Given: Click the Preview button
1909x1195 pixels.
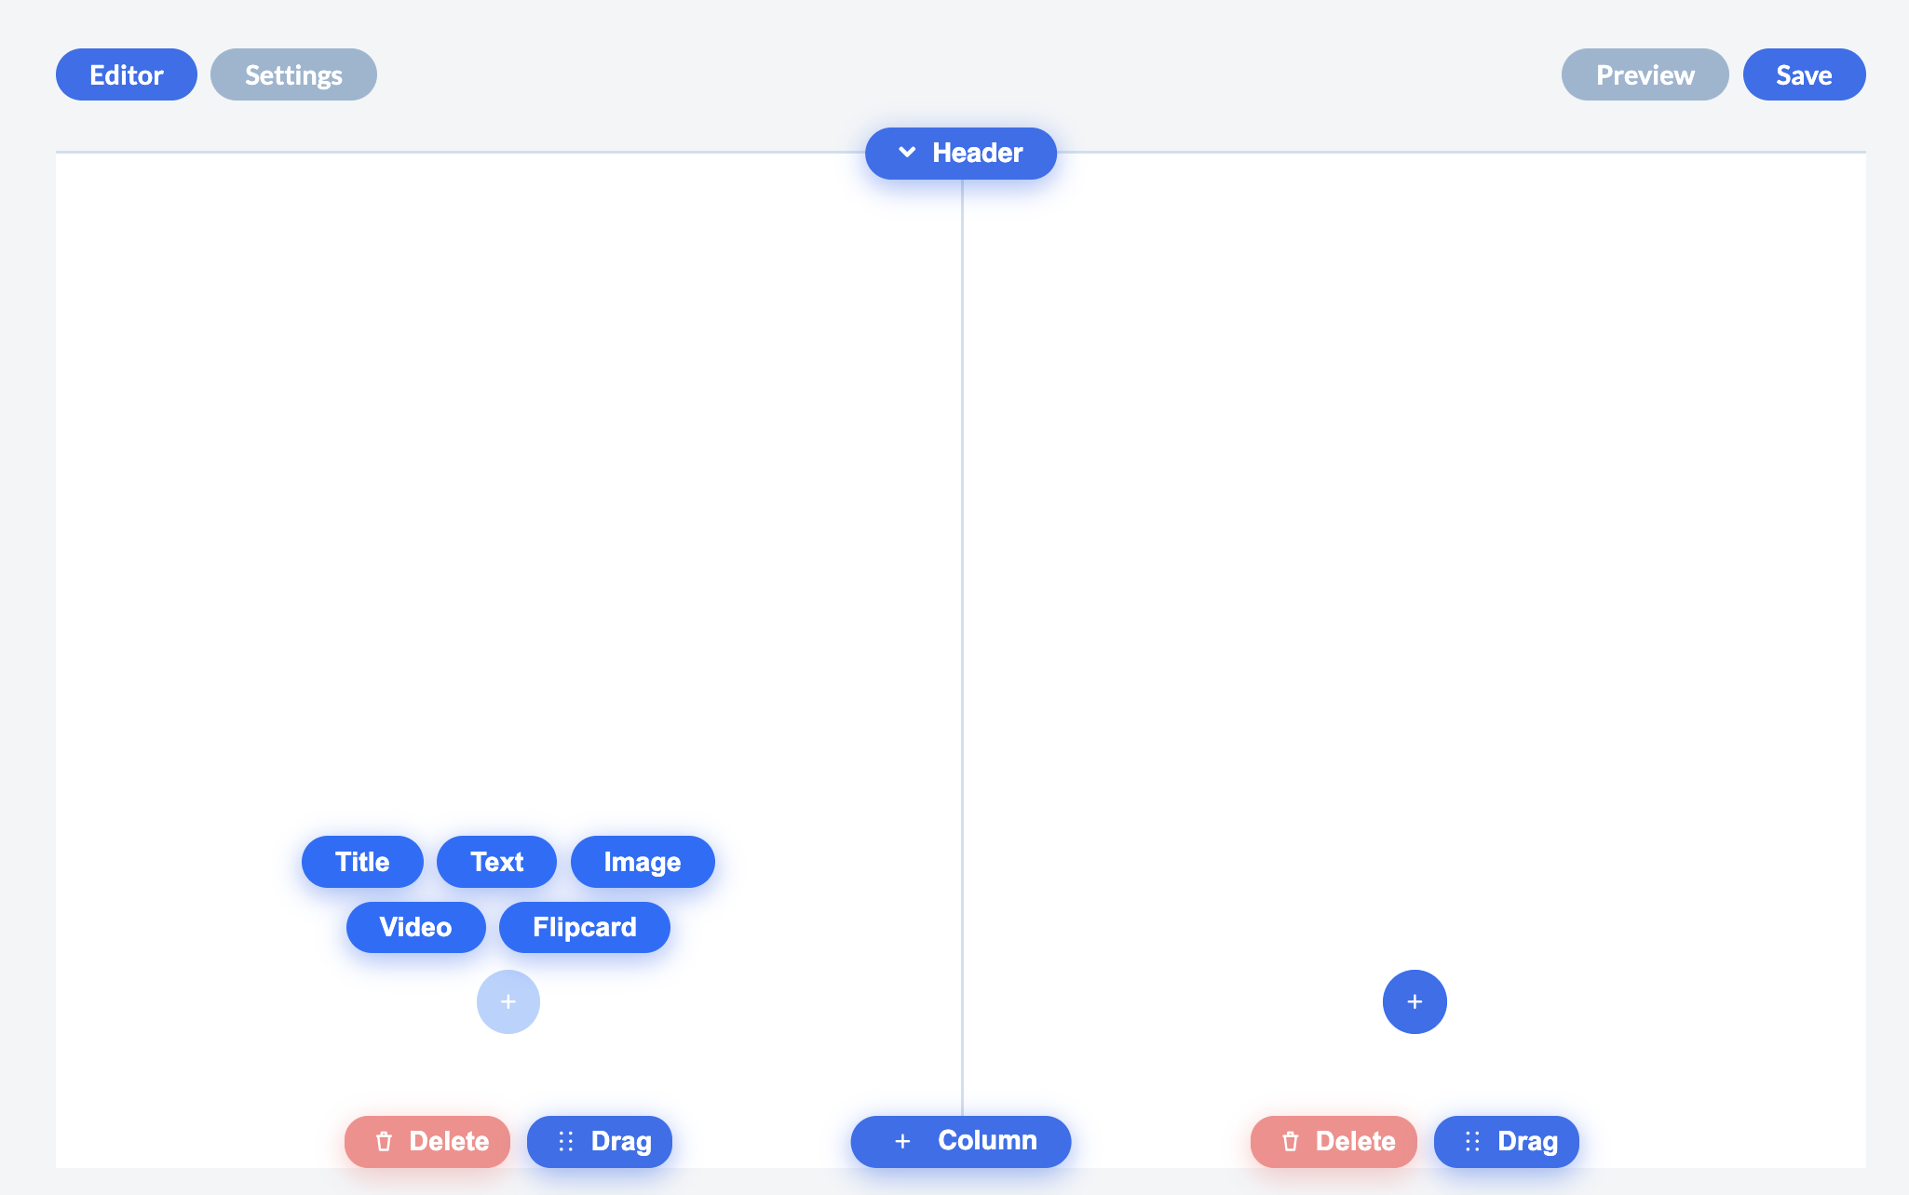Looking at the screenshot, I should 1645,74.
